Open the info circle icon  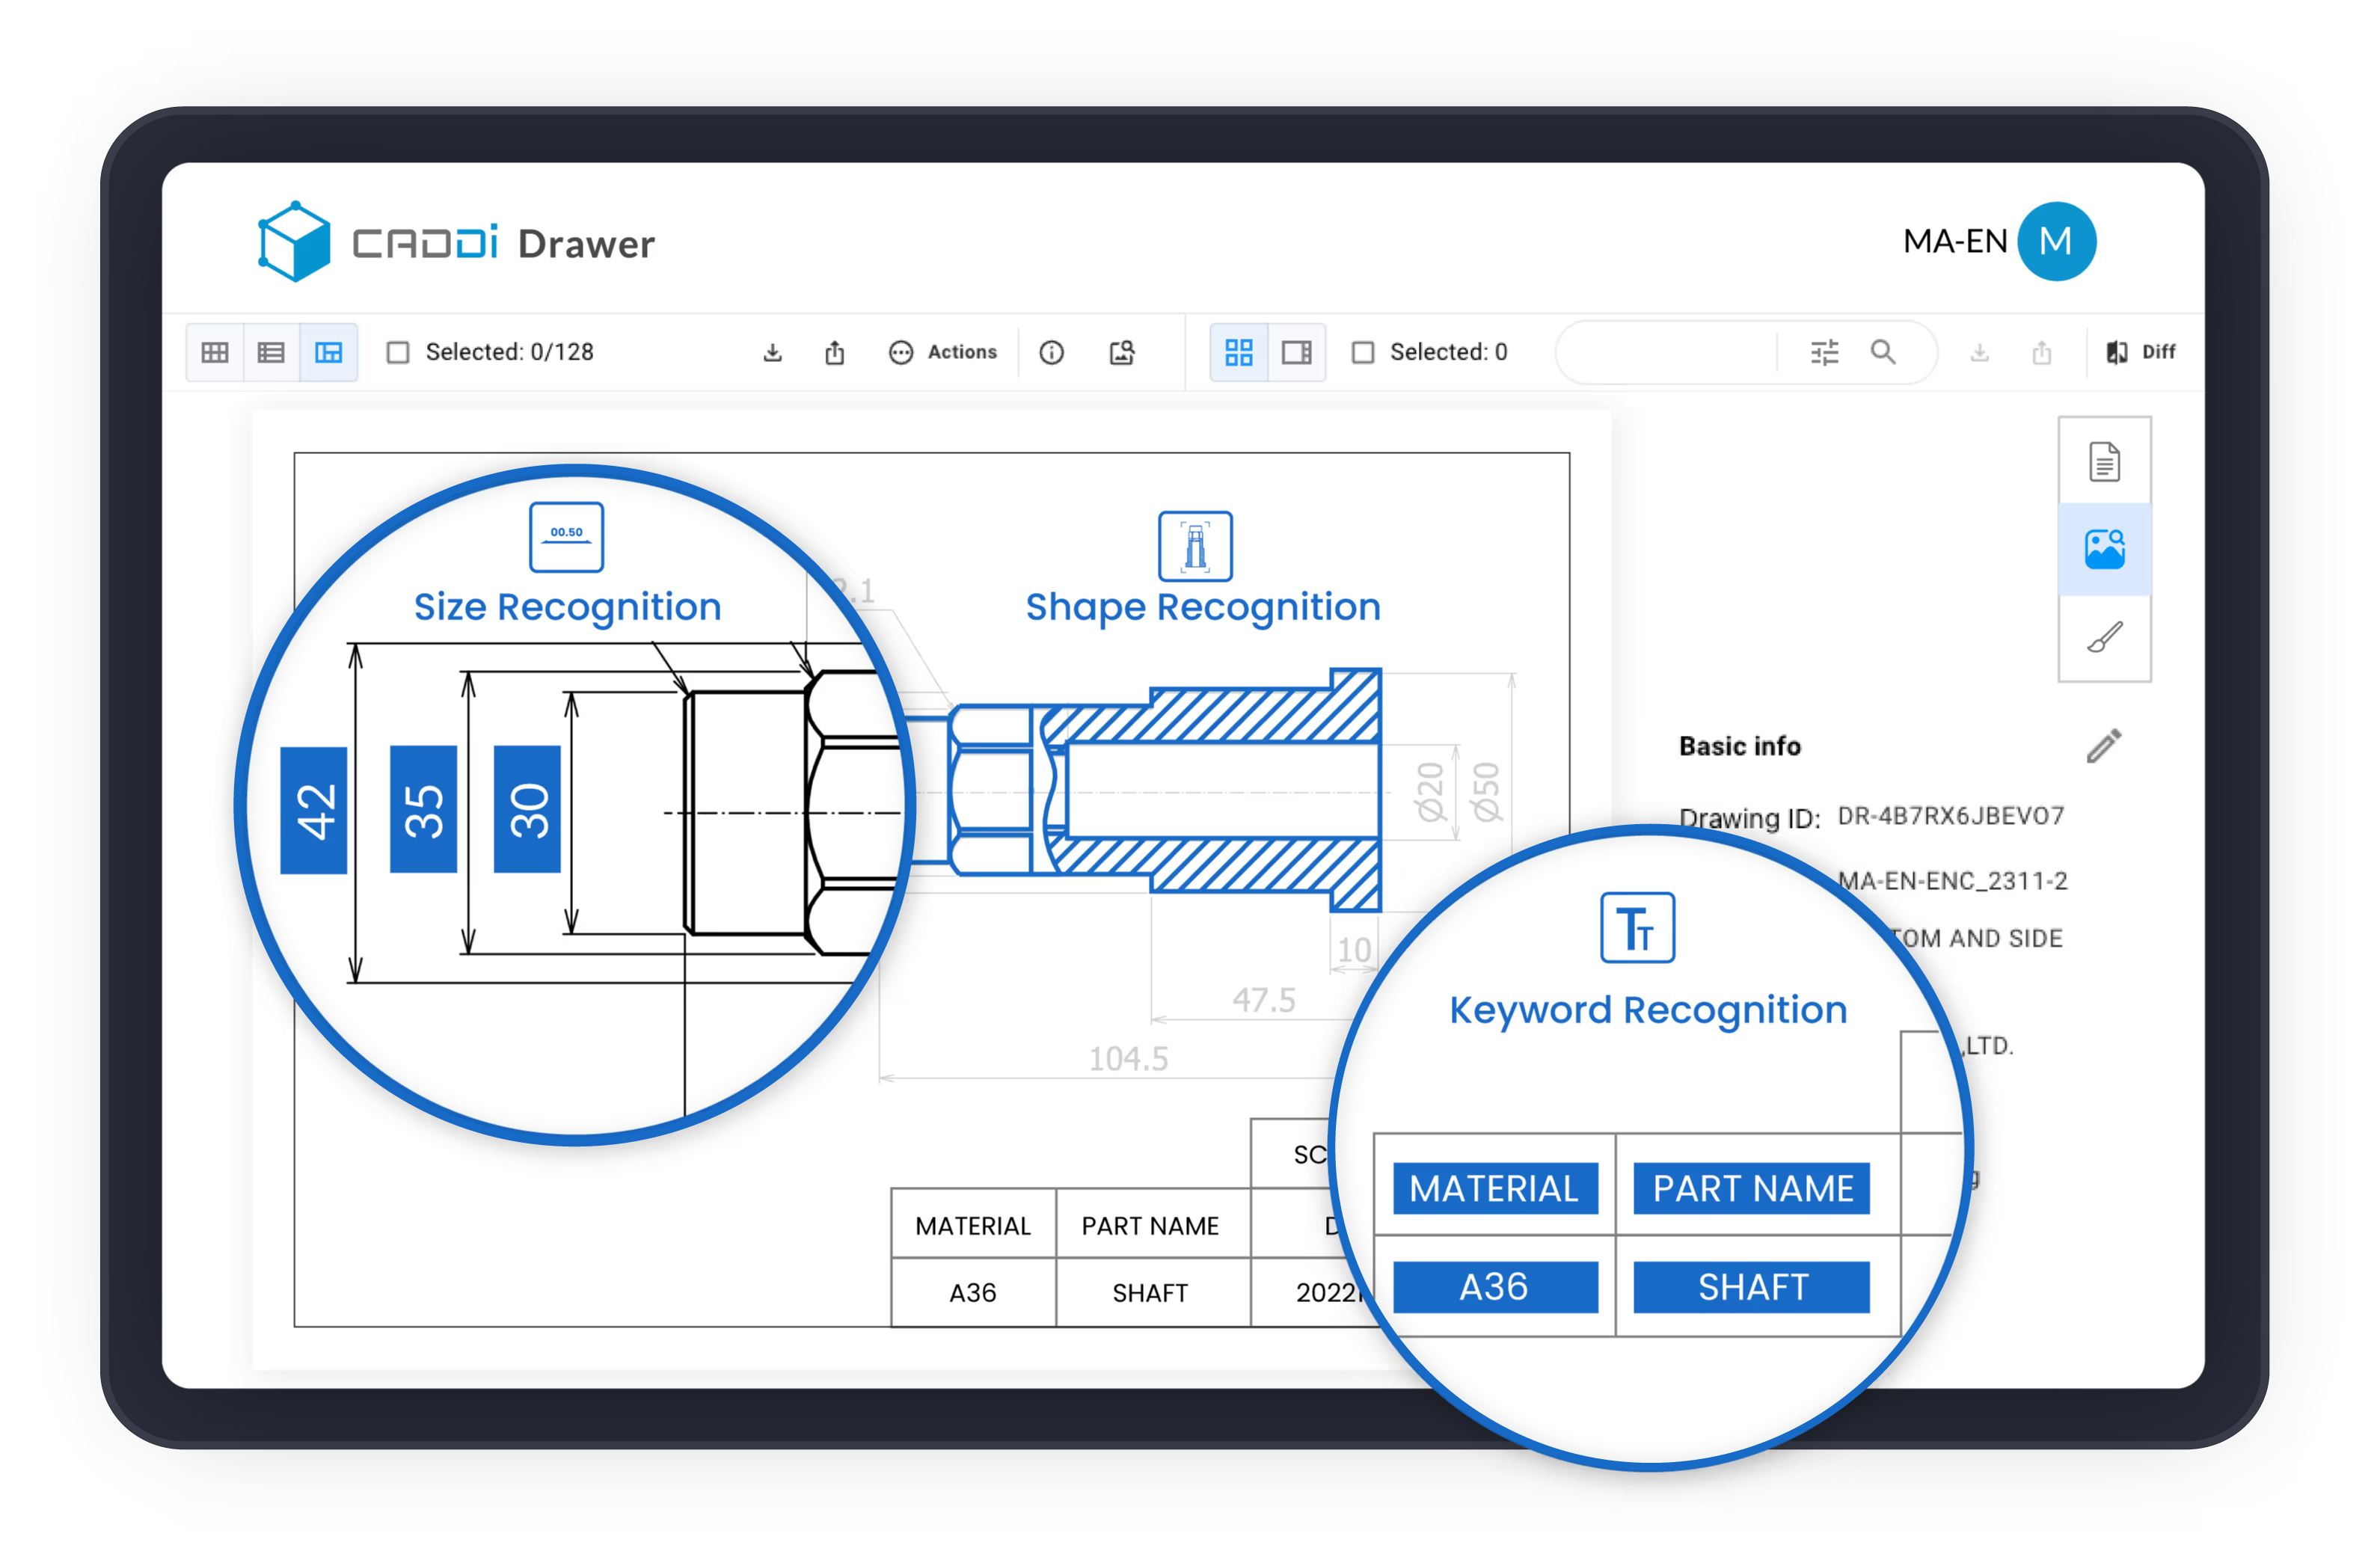[x=1051, y=352]
